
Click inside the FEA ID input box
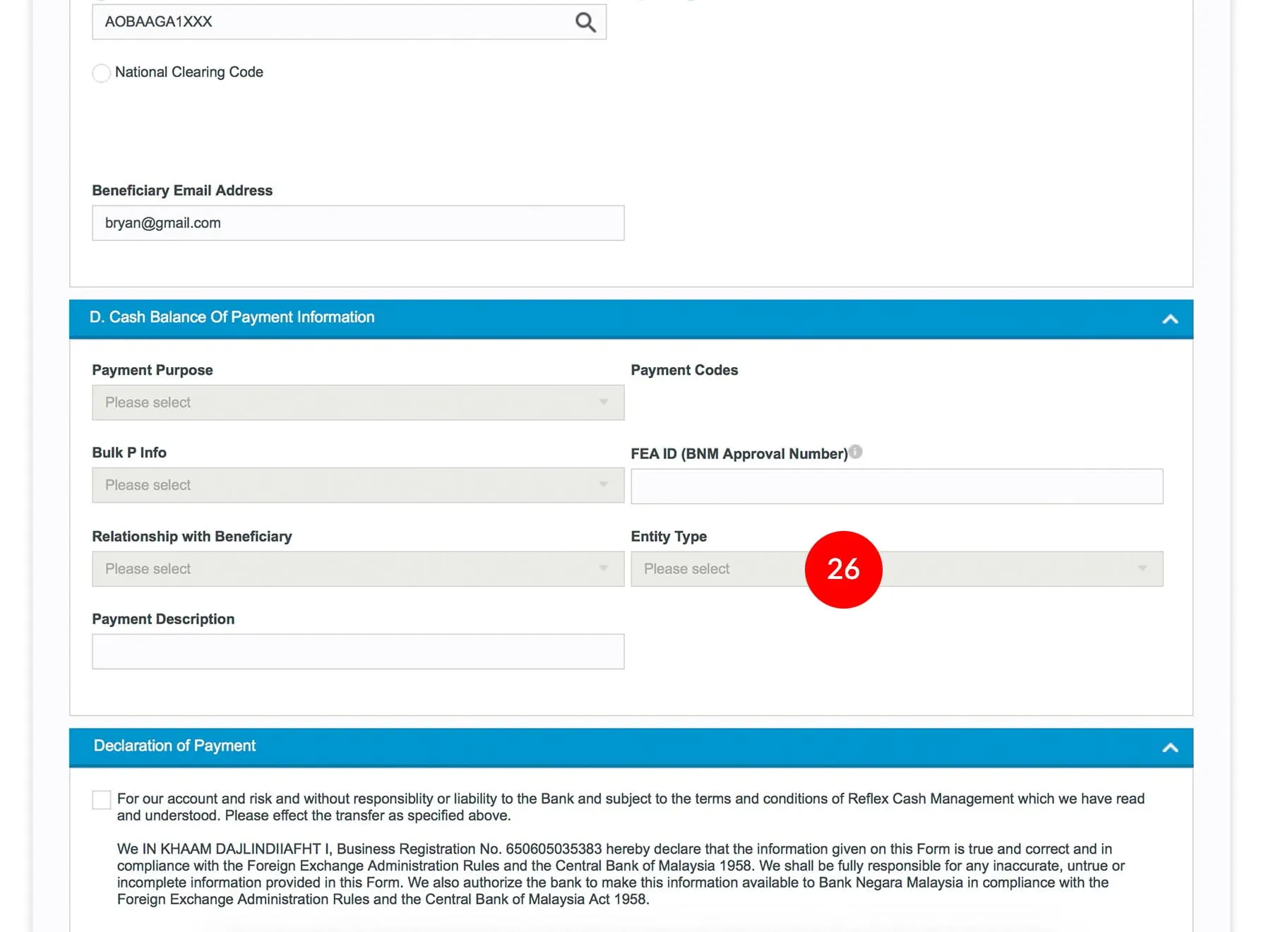click(896, 486)
